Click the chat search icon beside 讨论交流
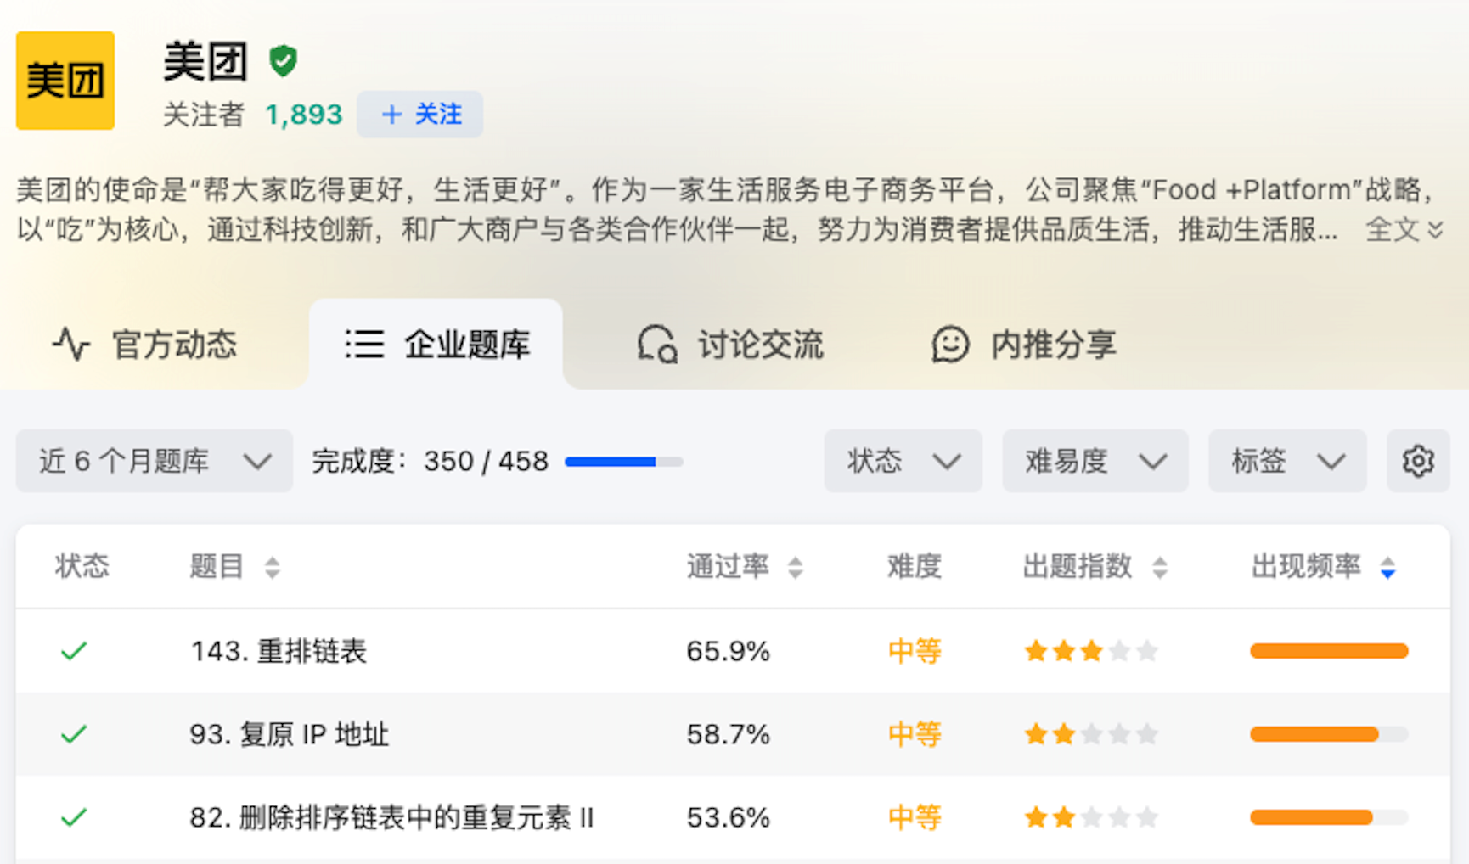 (x=657, y=345)
